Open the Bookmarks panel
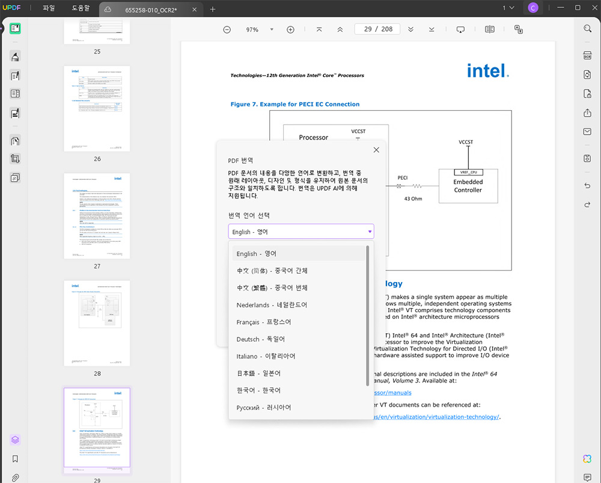This screenshot has height=483, width=601. coord(15,459)
